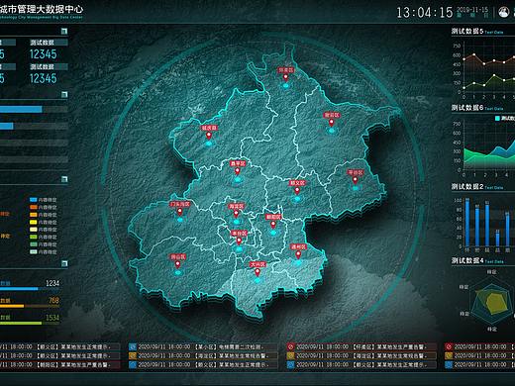The image size is (515, 386).
Task: Click the blue progress bar labeled 1234
Action: click(19, 289)
